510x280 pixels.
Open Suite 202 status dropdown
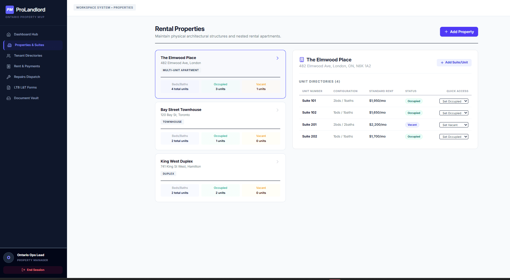coord(454,137)
